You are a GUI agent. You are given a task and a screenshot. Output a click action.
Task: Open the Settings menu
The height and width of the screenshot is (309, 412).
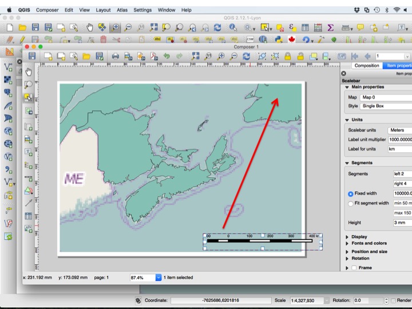coord(142,10)
